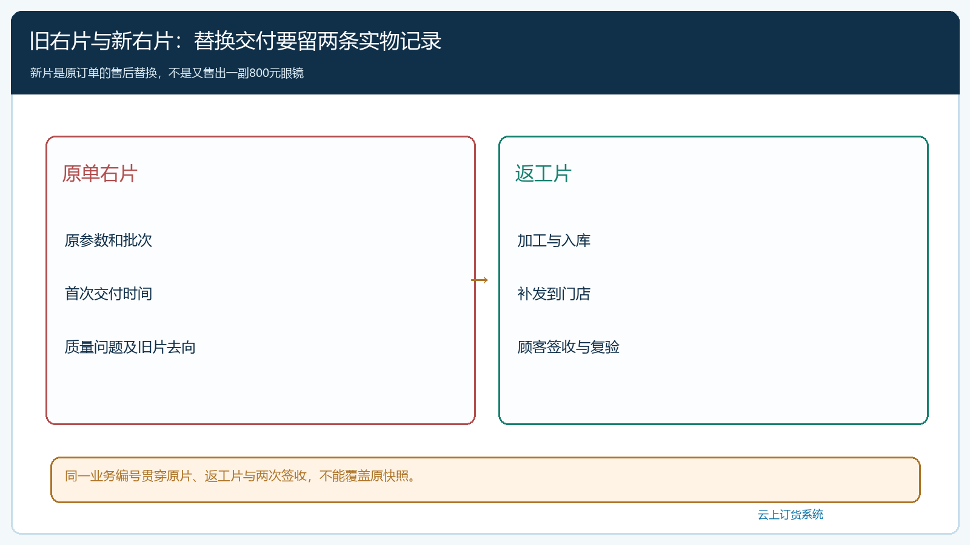This screenshot has height=545, width=970.
Task: Select the subtitle starting with 新片是原订单的售后替换
Action: pyautogui.click(x=167, y=73)
